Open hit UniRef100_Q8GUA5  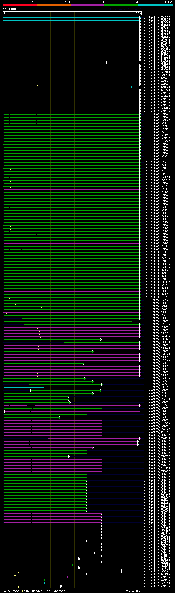pyautogui.click(x=157, y=21)
